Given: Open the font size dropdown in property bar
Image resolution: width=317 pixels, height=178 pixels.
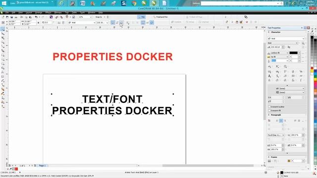Looking at the screenshot, I should [107, 23].
